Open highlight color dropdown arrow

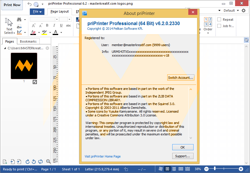coord(50,33)
